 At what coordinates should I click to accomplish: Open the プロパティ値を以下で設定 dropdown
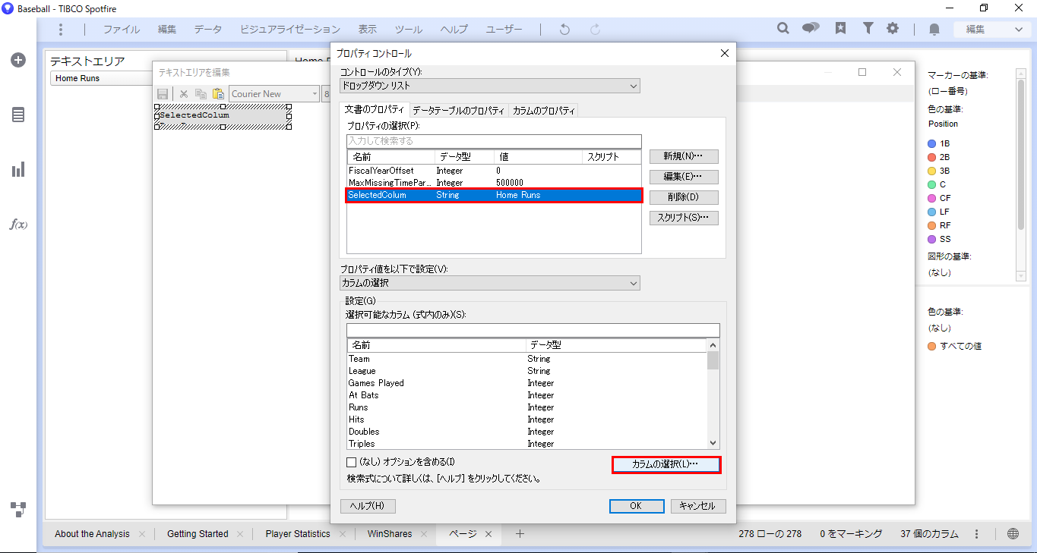tap(489, 283)
